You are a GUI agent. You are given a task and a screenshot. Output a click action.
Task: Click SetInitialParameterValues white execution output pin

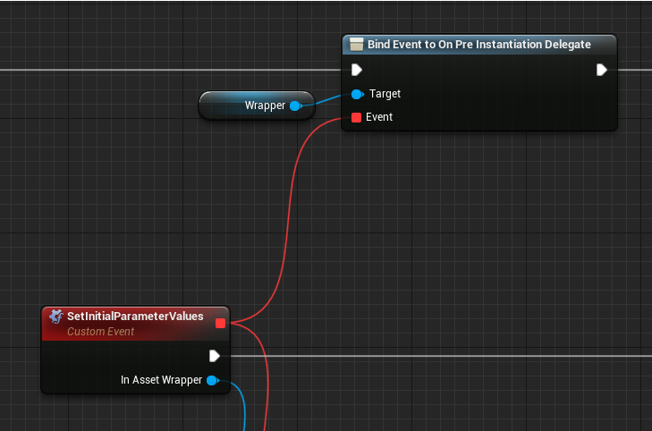(x=215, y=356)
